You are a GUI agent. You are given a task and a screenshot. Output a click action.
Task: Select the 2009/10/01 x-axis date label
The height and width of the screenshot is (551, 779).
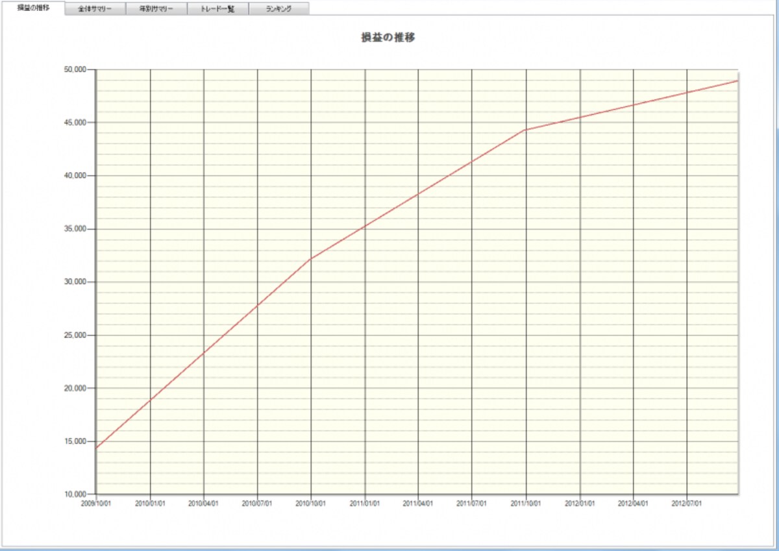coord(96,504)
